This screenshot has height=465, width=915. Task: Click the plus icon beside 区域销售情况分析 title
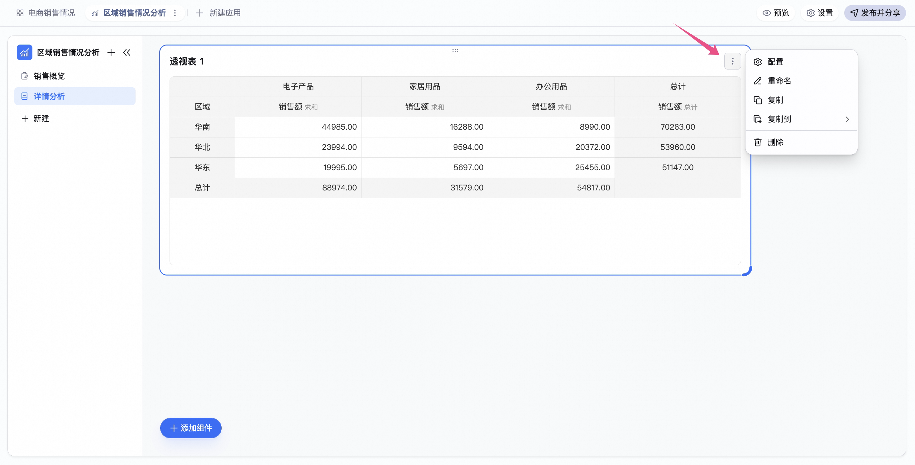[111, 53]
